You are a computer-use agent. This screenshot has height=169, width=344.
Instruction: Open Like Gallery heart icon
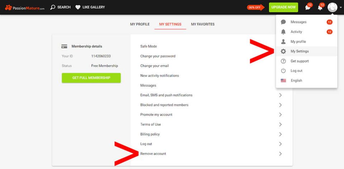click(x=78, y=7)
